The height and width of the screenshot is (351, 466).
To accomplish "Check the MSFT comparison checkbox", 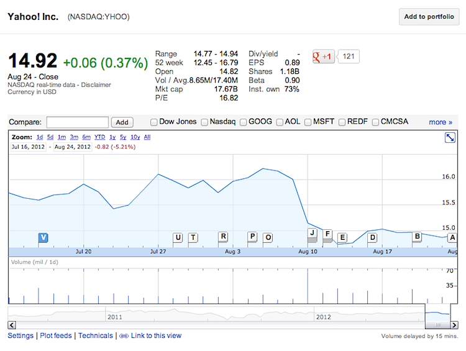I will (308, 122).
